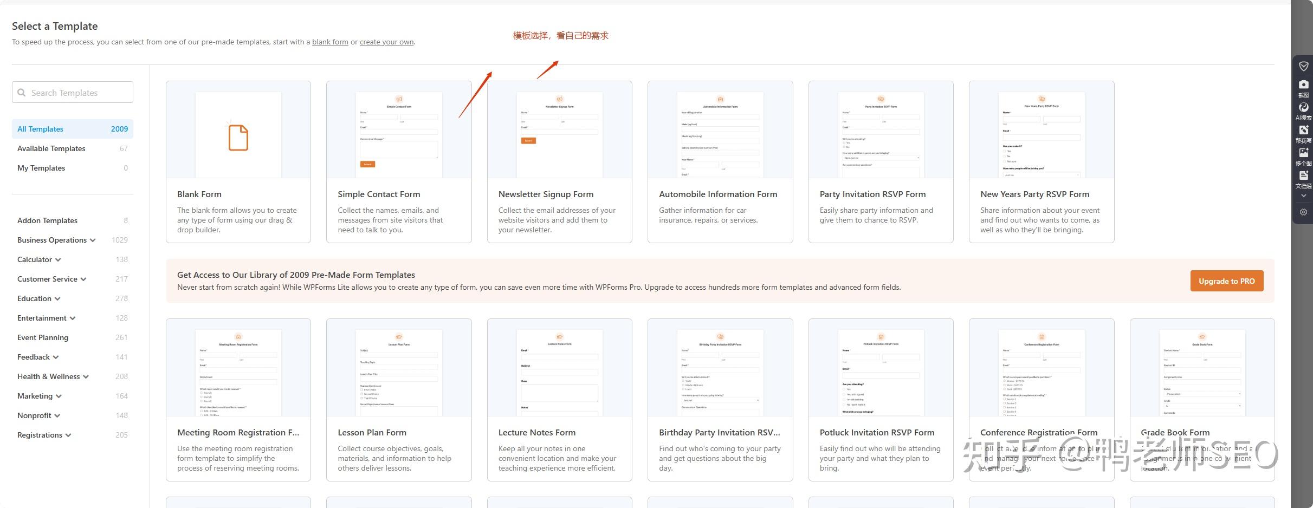Expand the Nonprofit subcategories chevron
Screen dimensions: 1313x508
pos(57,416)
